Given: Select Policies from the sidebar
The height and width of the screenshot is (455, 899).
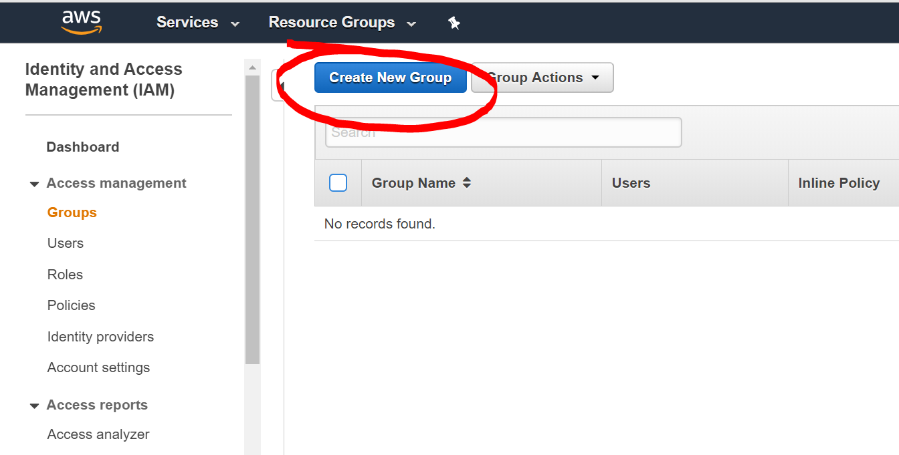Looking at the screenshot, I should [x=71, y=305].
